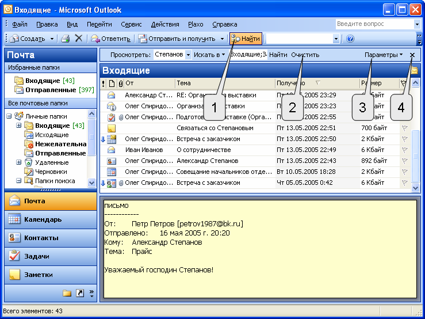Click Создать new message button
Viewport: 425px width, 319px height.
pyautogui.click(x=28, y=39)
